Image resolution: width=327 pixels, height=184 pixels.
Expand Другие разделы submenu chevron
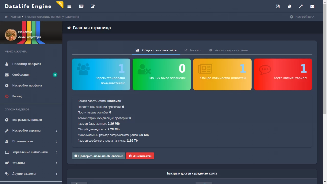(57, 174)
